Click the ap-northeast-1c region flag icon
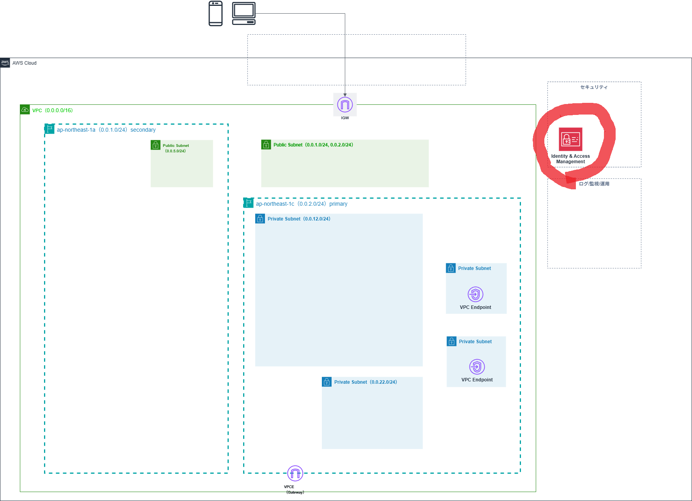The width and height of the screenshot is (692, 501). pyautogui.click(x=249, y=203)
